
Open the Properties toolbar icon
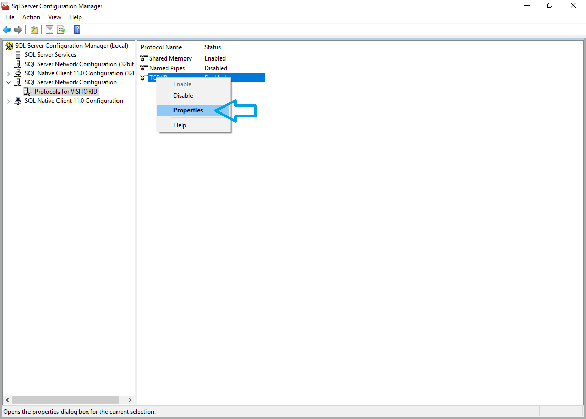click(x=49, y=29)
